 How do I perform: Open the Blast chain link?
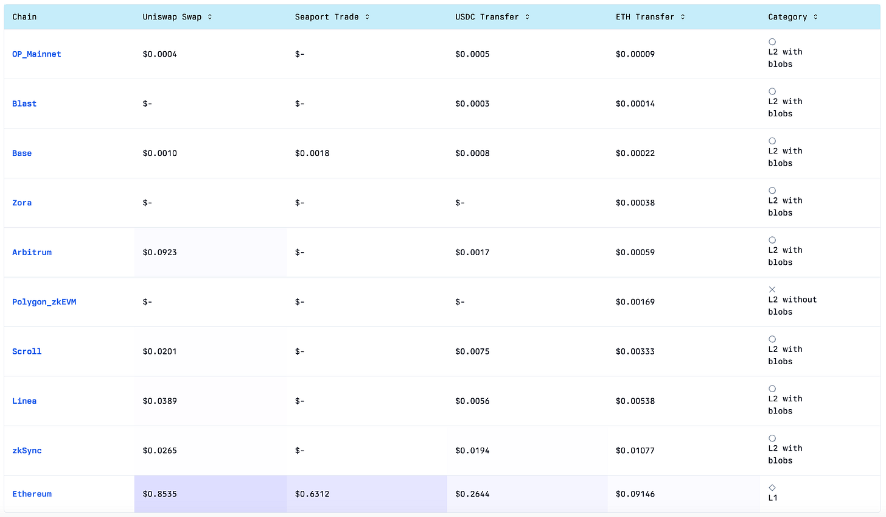24,104
